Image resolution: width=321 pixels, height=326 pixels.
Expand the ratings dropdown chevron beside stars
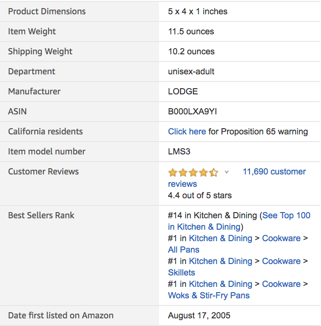click(x=227, y=172)
